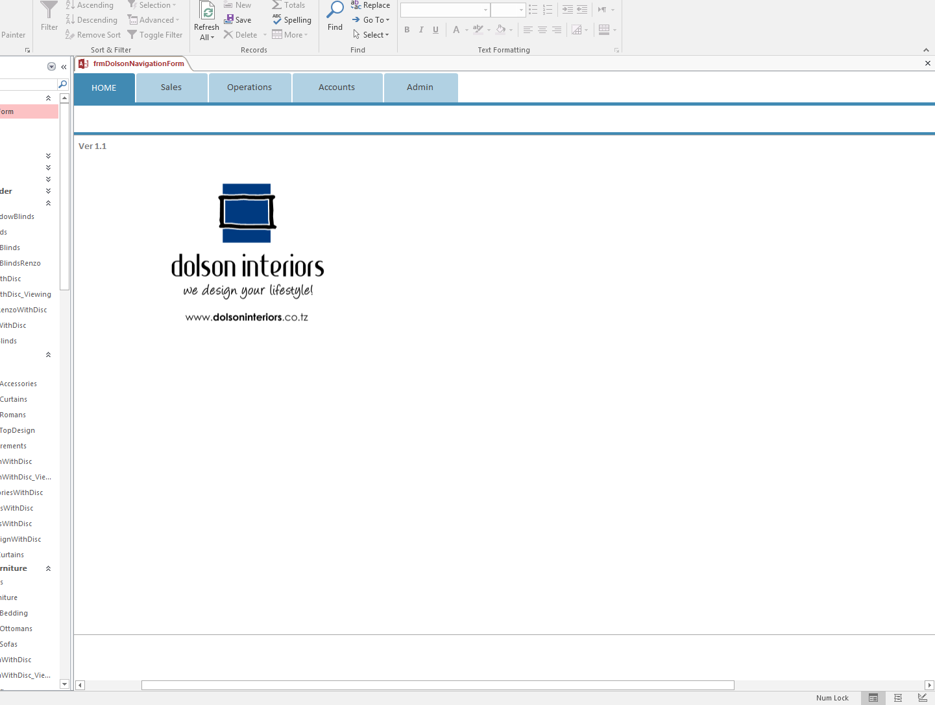
Task: Switch to the Operations tab
Action: tap(249, 87)
